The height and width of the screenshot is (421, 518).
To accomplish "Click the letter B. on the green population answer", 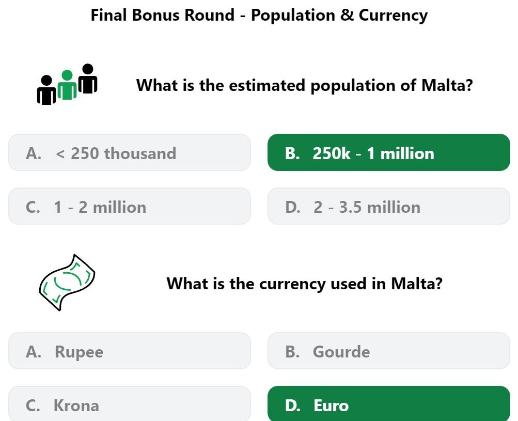I will pos(292,153).
